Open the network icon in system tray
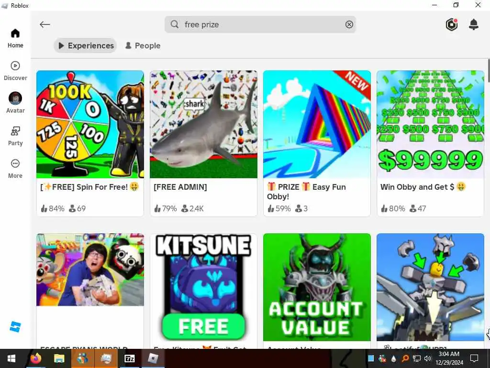The image size is (490, 368). pyautogui.click(x=417, y=358)
